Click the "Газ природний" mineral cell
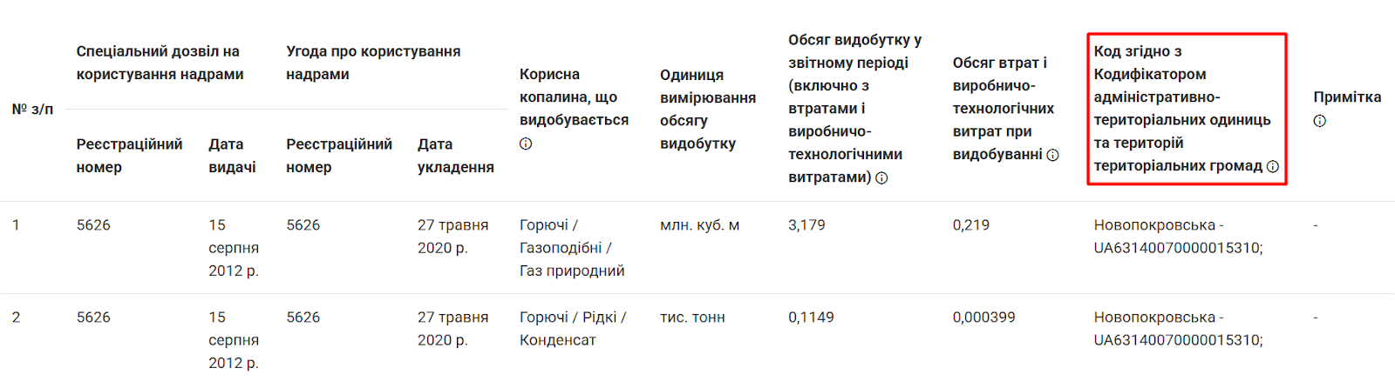 click(572, 271)
